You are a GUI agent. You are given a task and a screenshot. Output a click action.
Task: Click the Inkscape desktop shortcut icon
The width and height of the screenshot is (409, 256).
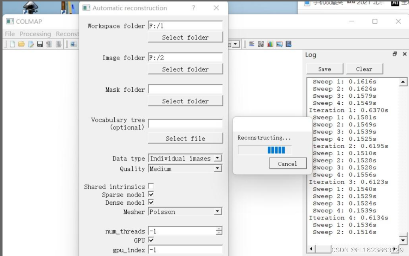coord(30,7)
